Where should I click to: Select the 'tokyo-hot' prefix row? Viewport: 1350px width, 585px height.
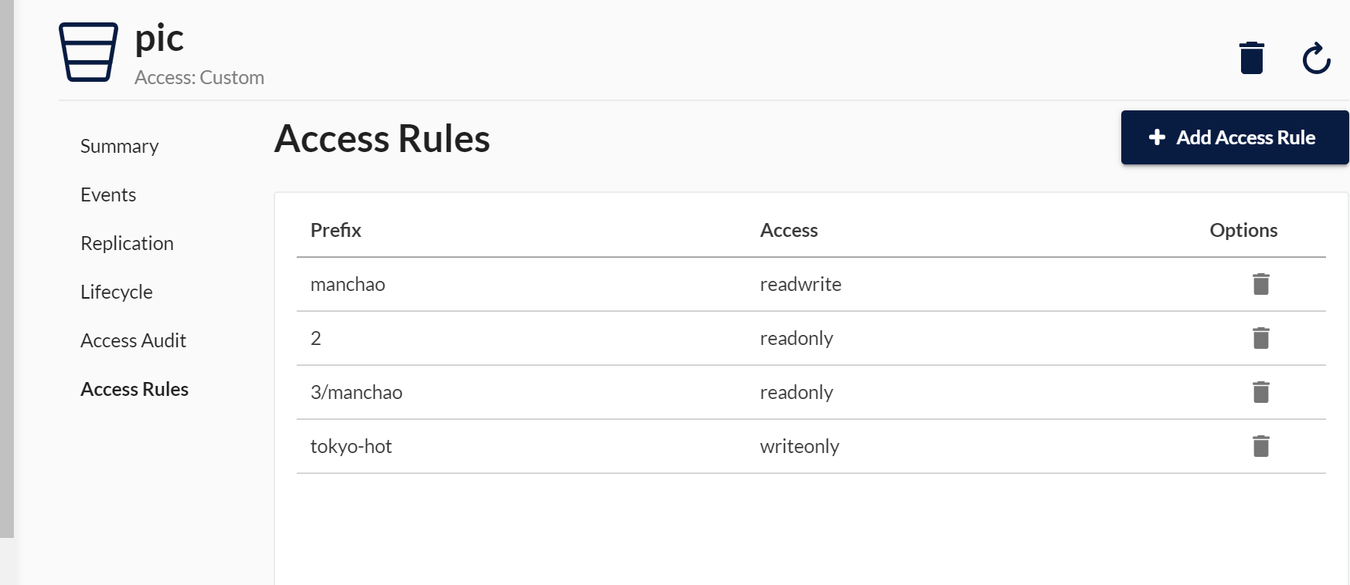[x=352, y=446]
